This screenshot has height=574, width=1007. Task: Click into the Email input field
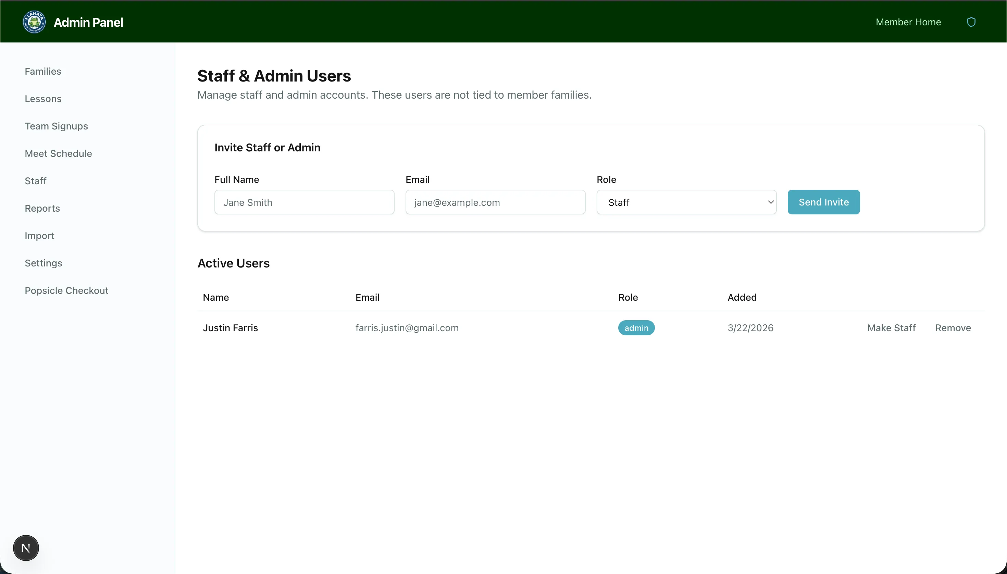tap(495, 202)
